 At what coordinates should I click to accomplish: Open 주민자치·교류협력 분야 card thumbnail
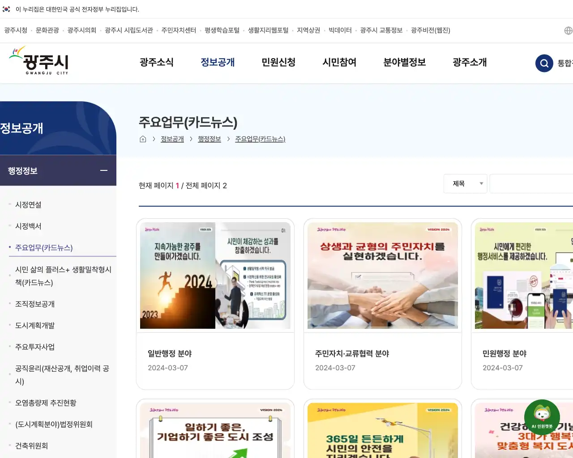383,276
